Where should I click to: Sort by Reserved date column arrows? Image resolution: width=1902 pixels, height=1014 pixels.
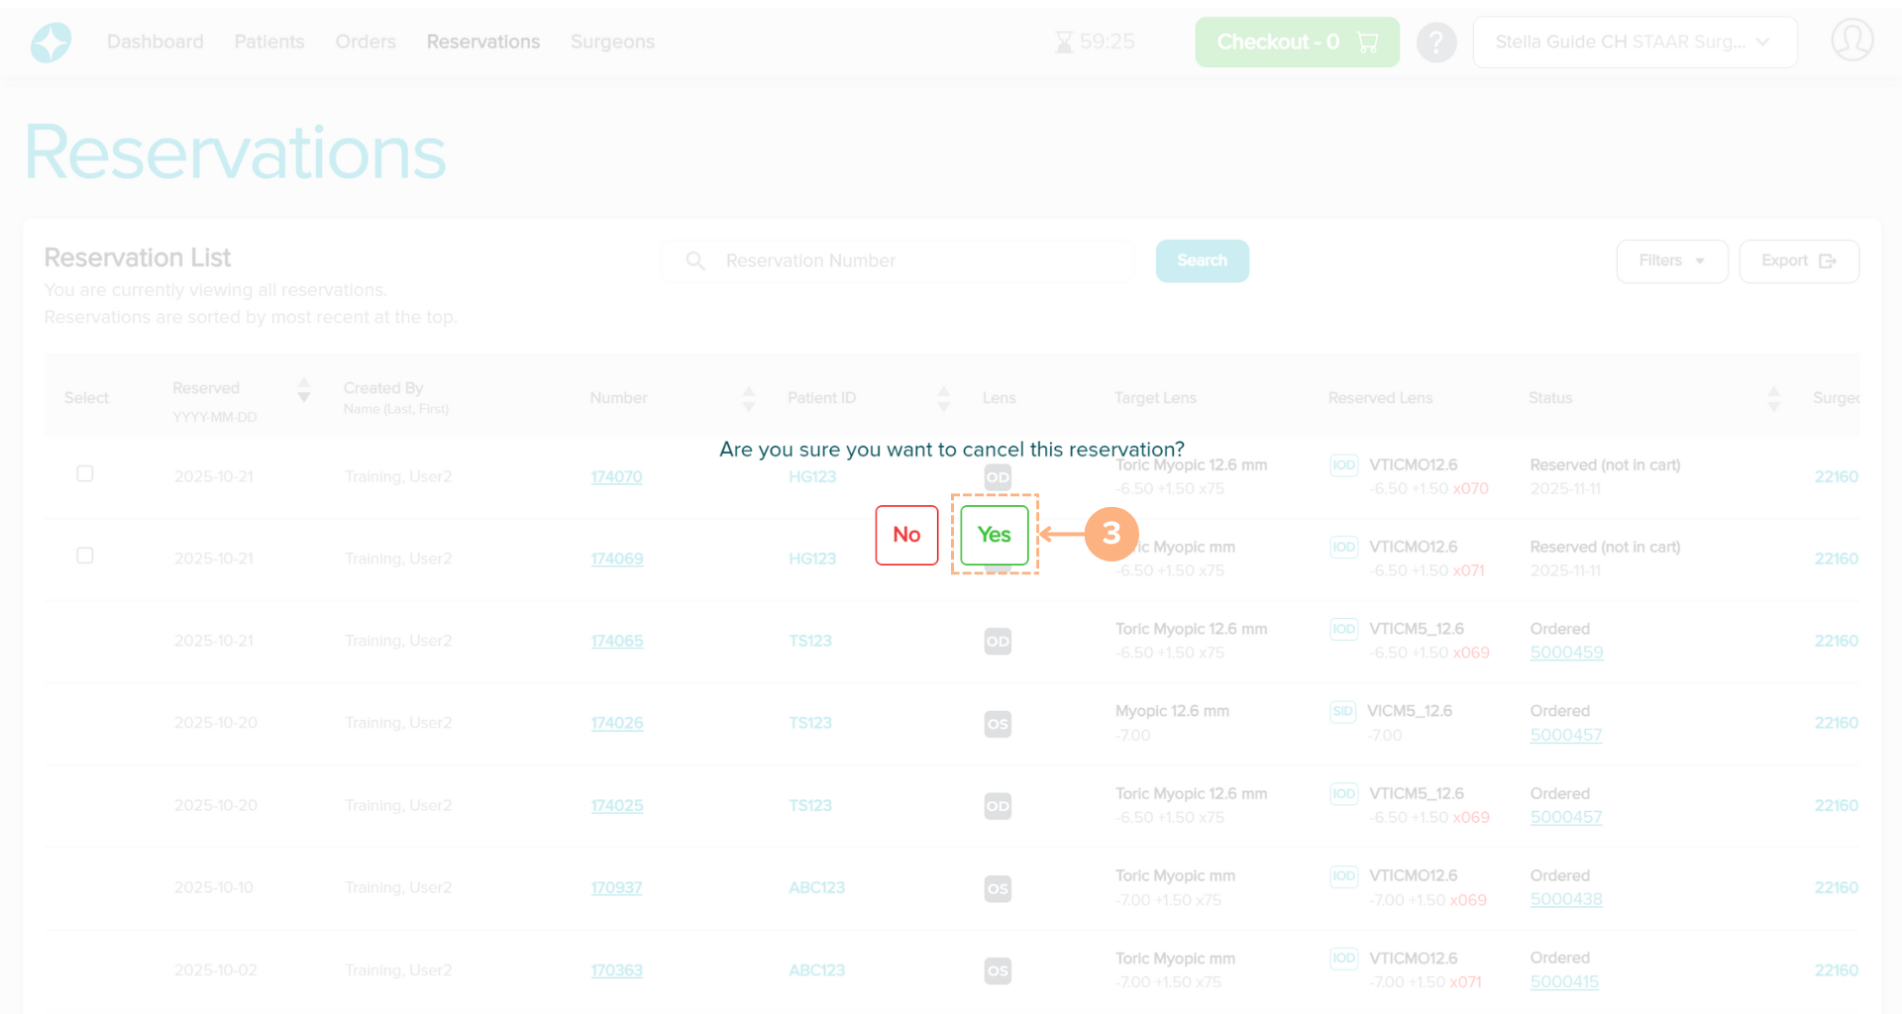[x=304, y=390]
